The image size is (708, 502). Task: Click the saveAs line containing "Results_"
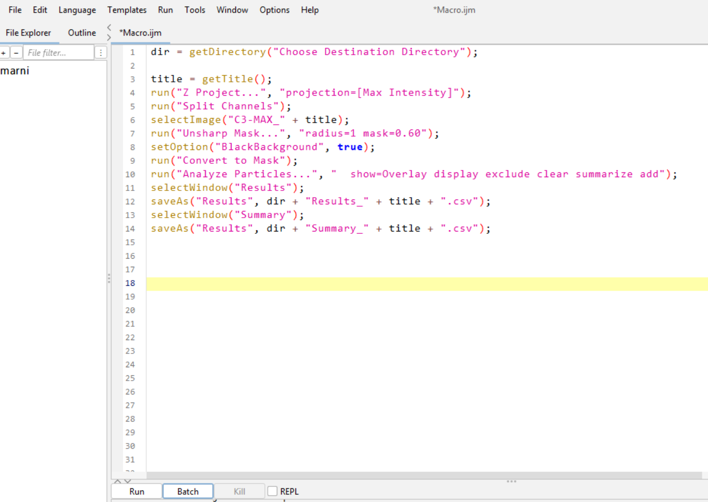[321, 201]
